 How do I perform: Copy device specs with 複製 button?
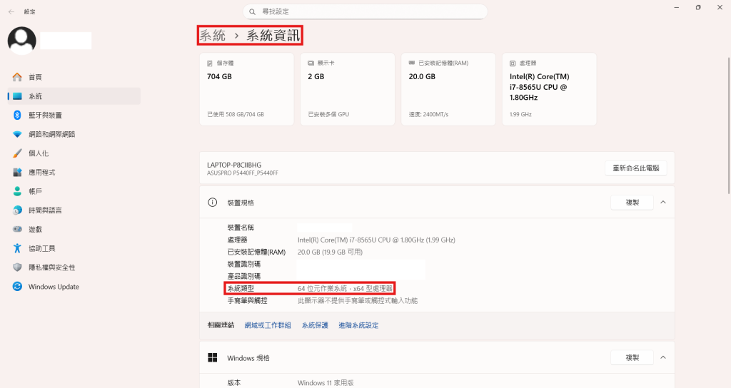(x=632, y=202)
